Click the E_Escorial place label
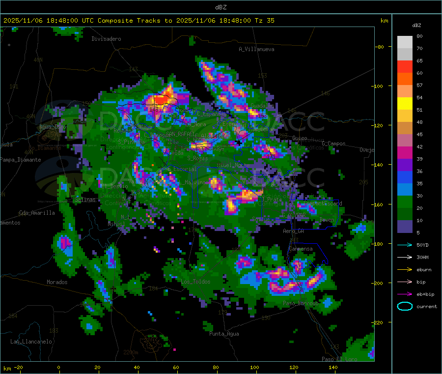The image size is (442, 374). click(x=182, y=169)
